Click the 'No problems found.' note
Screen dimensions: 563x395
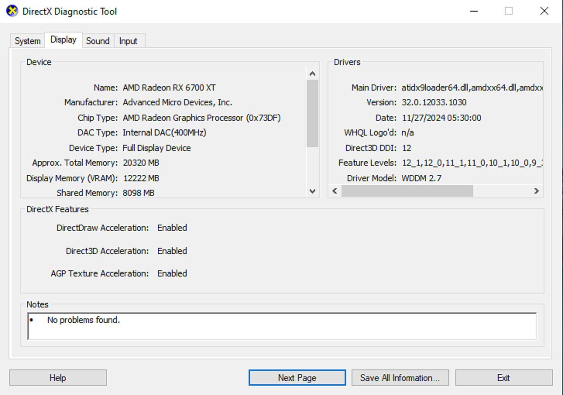click(84, 320)
